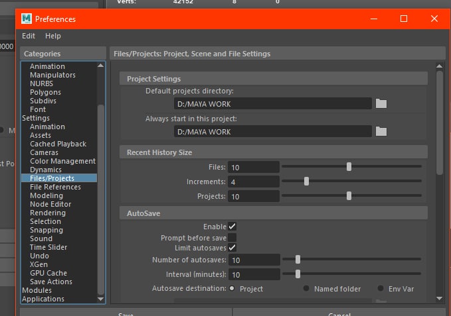Select Save Actions category
The width and height of the screenshot is (451, 316).
click(51, 282)
